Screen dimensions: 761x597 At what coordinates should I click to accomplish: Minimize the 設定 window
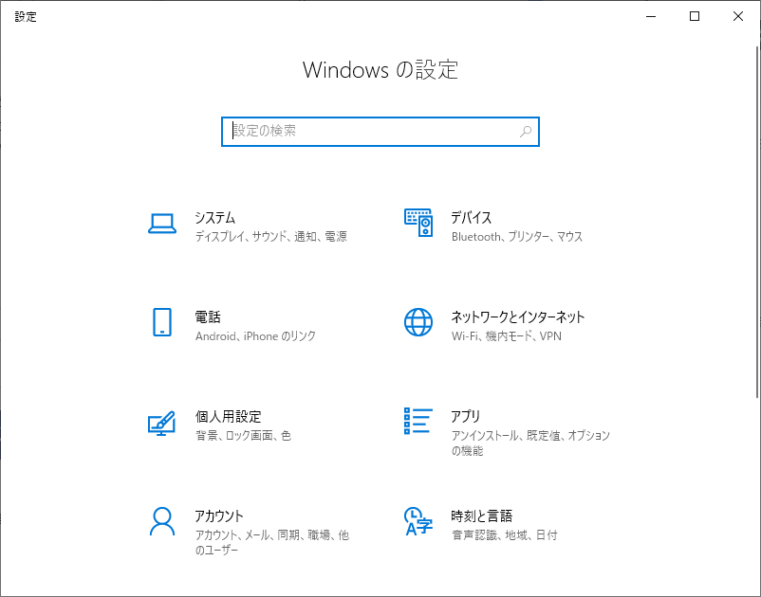pyautogui.click(x=651, y=16)
